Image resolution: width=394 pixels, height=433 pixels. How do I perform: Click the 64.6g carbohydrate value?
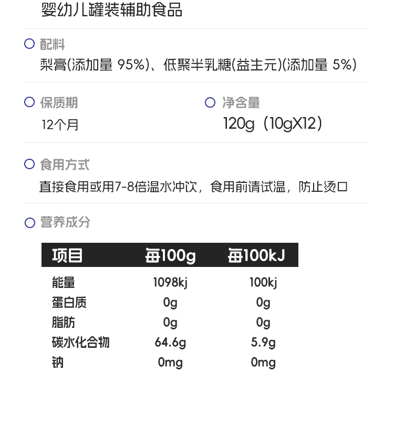(170, 343)
